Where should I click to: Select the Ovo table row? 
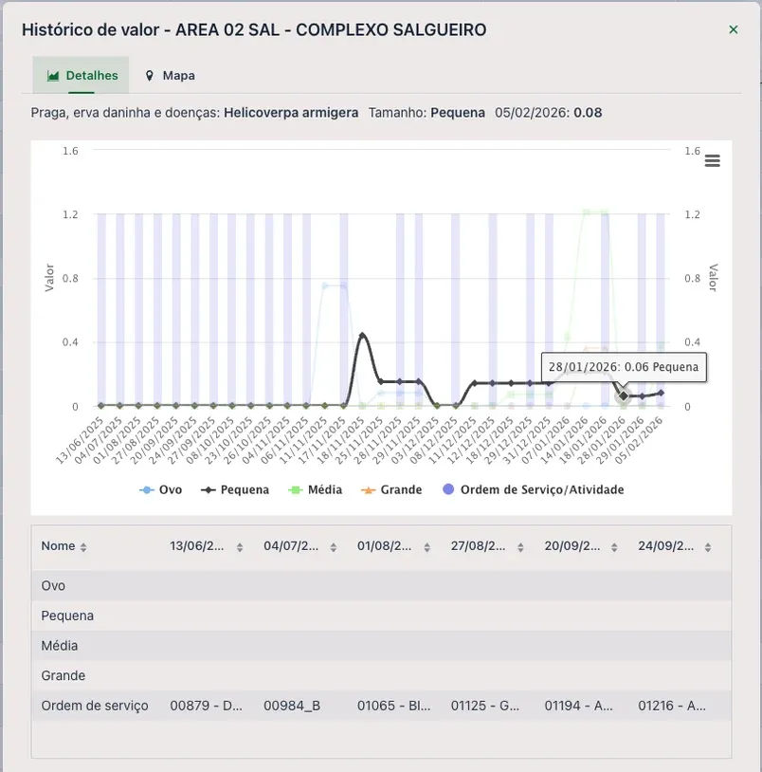[x=381, y=586]
